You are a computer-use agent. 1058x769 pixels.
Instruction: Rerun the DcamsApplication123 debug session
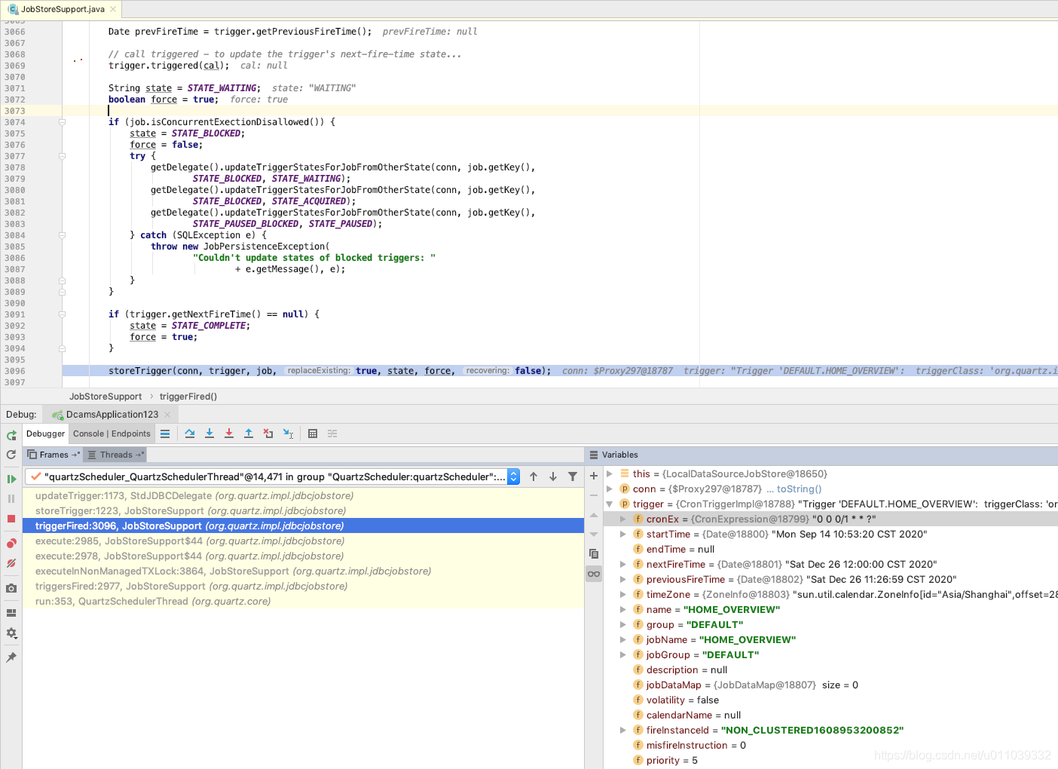pos(11,435)
